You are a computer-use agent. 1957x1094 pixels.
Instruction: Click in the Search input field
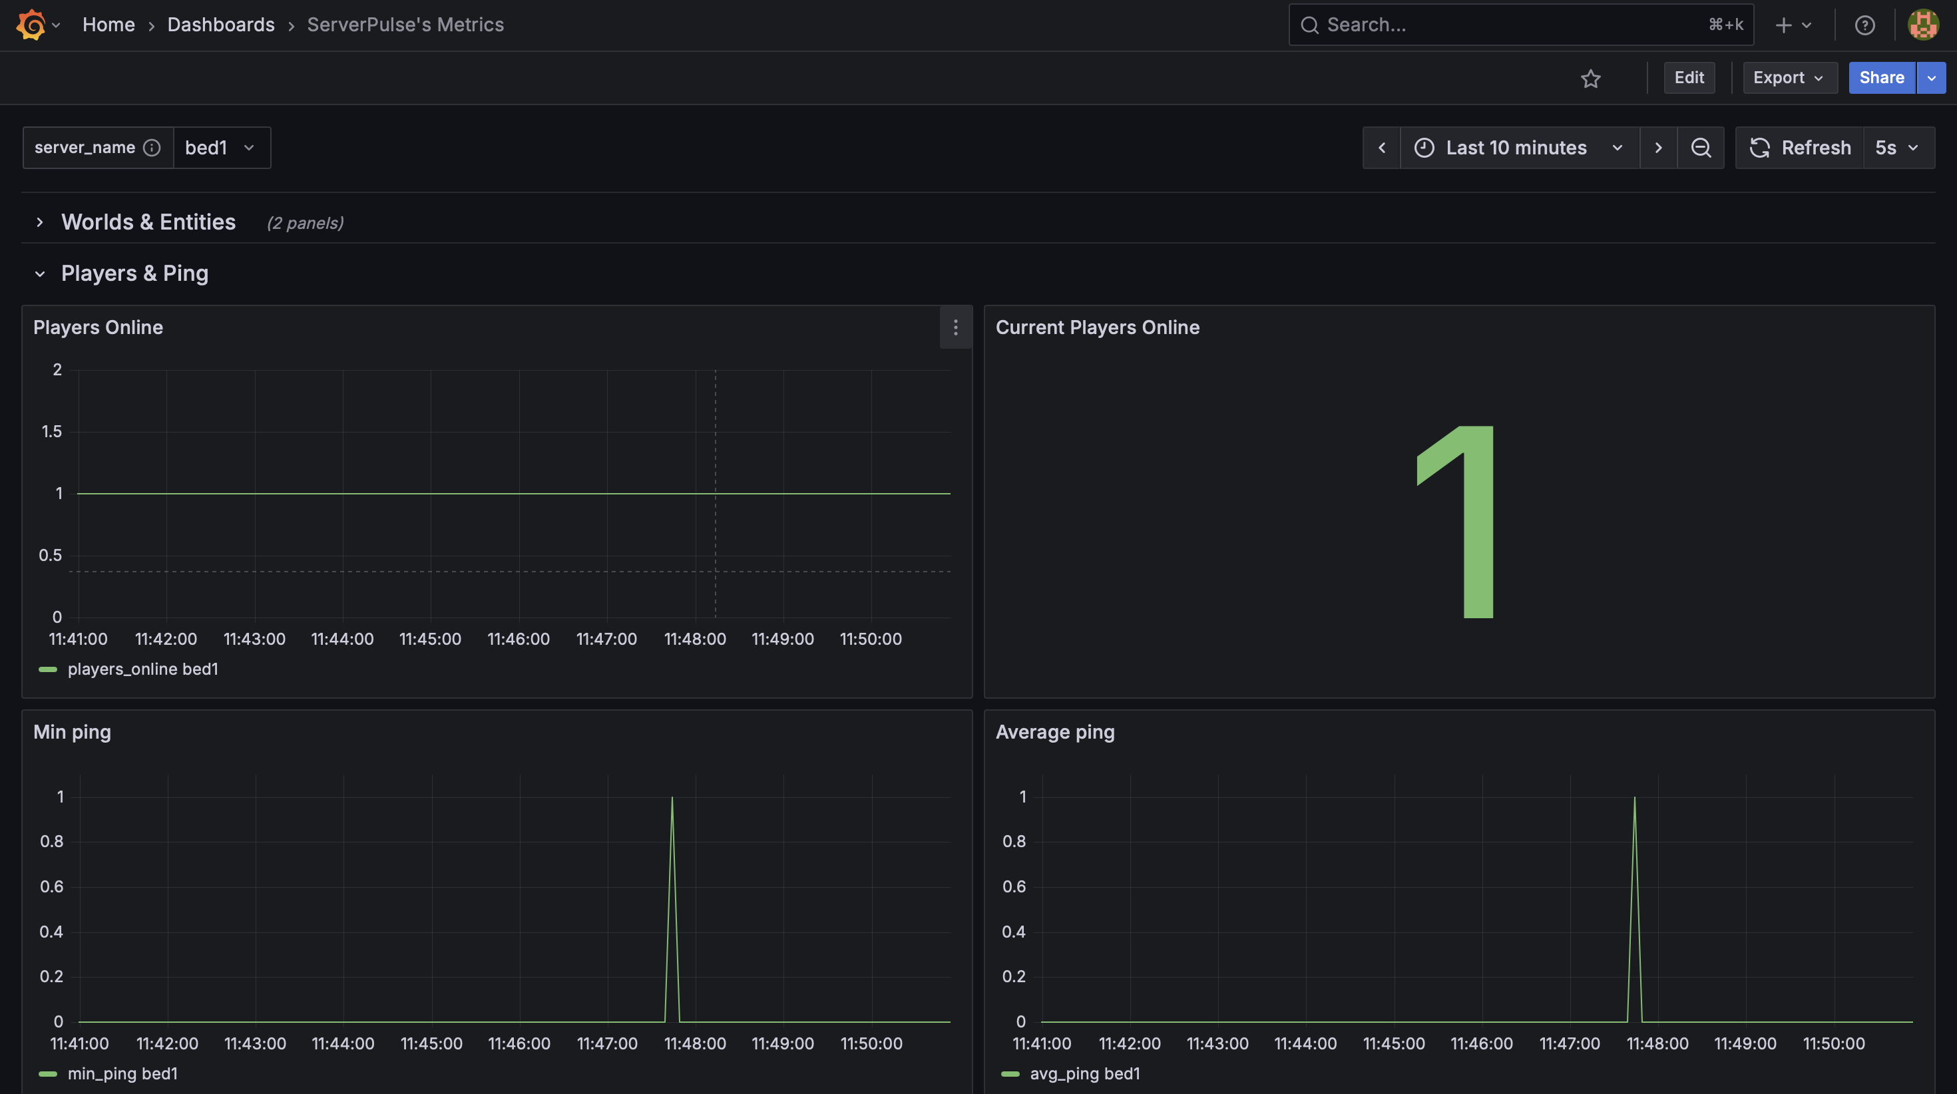coord(1512,25)
